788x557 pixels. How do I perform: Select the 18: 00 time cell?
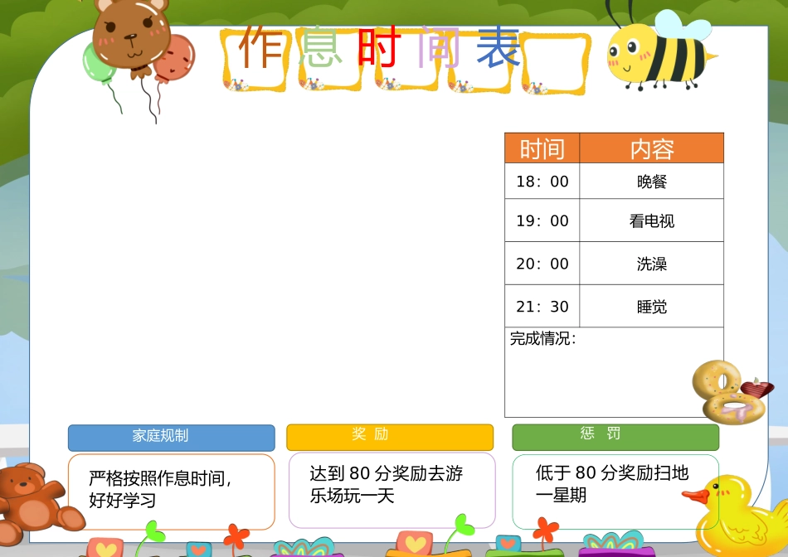pyautogui.click(x=542, y=181)
